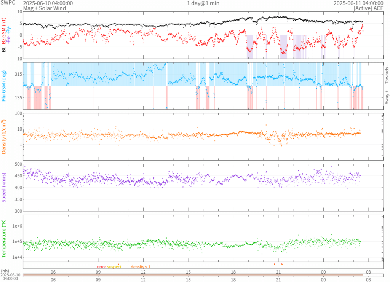390x282 pixels.
Task: Click the '300' tick on the Speed axis
Action: (18, 211)
